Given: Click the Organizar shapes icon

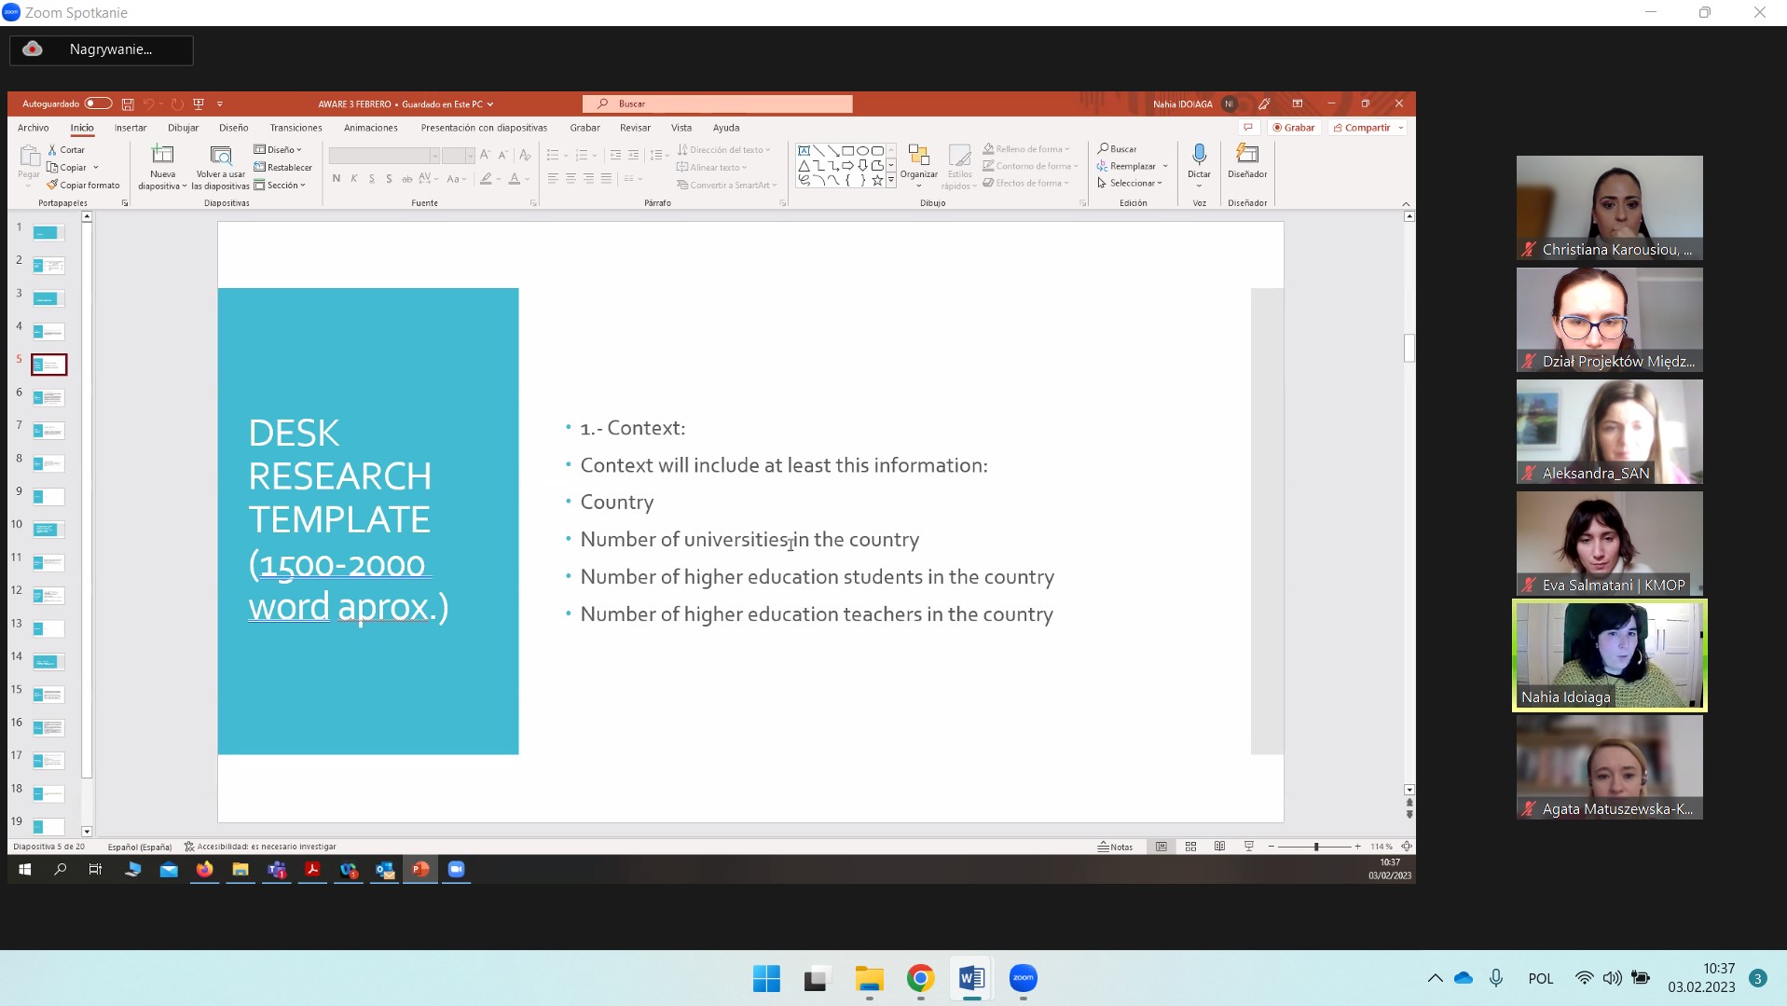Looking at the screenshot, I should pos(918,156).
